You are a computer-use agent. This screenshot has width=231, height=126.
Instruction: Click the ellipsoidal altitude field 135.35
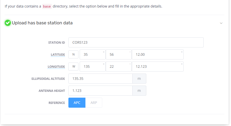point(100,79)
